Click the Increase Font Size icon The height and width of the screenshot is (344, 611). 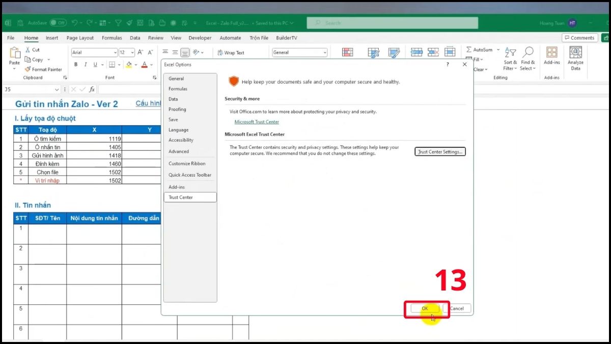(x=141, y=52)
